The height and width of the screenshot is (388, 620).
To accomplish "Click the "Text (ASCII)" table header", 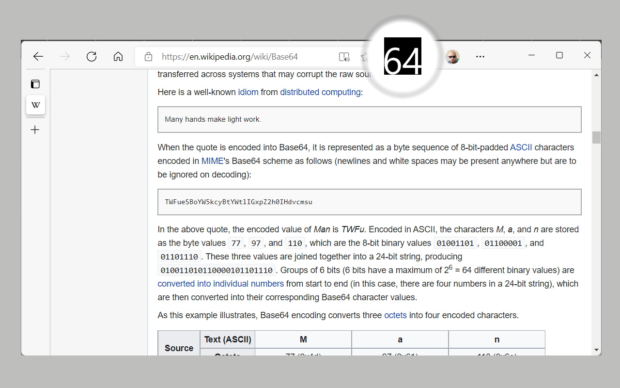I will (228, 339).
